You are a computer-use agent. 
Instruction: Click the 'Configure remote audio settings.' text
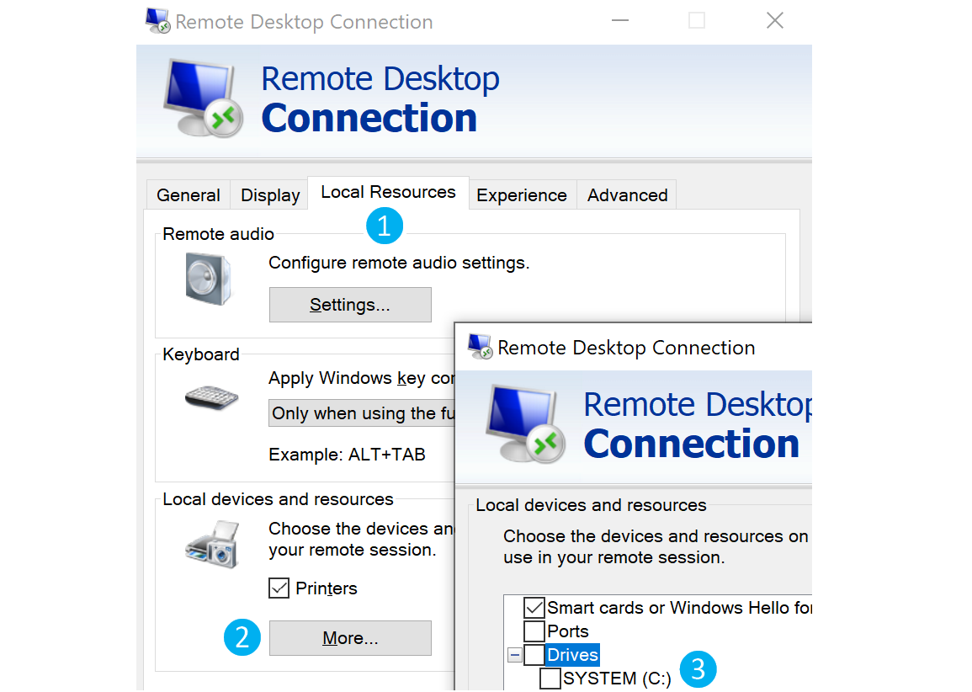point(399,263)
